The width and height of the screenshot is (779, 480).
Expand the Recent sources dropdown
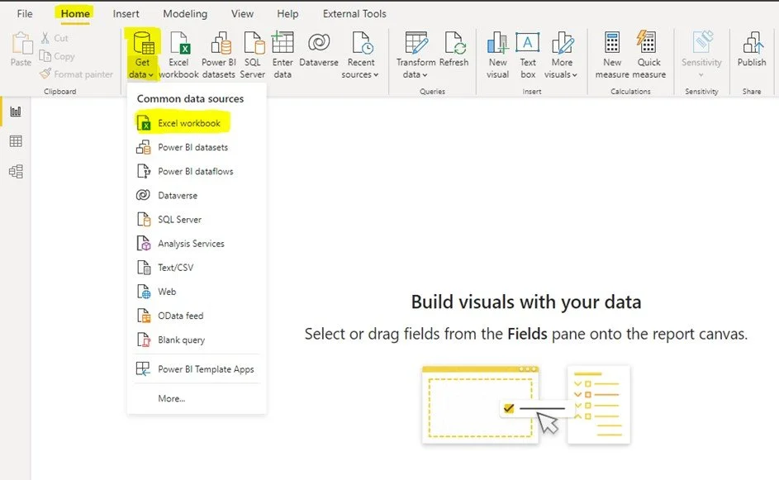click(x=361, y=55)
